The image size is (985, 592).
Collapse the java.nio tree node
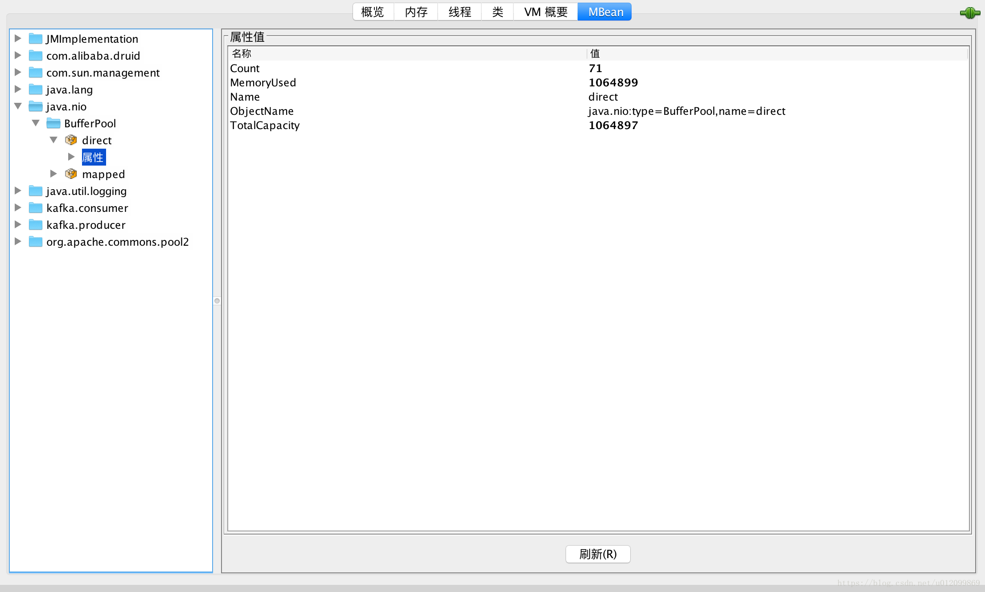point(18,106)
